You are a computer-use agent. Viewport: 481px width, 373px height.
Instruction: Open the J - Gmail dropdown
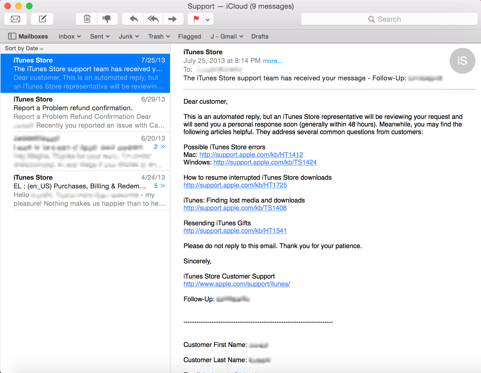(x=227, y=36)
